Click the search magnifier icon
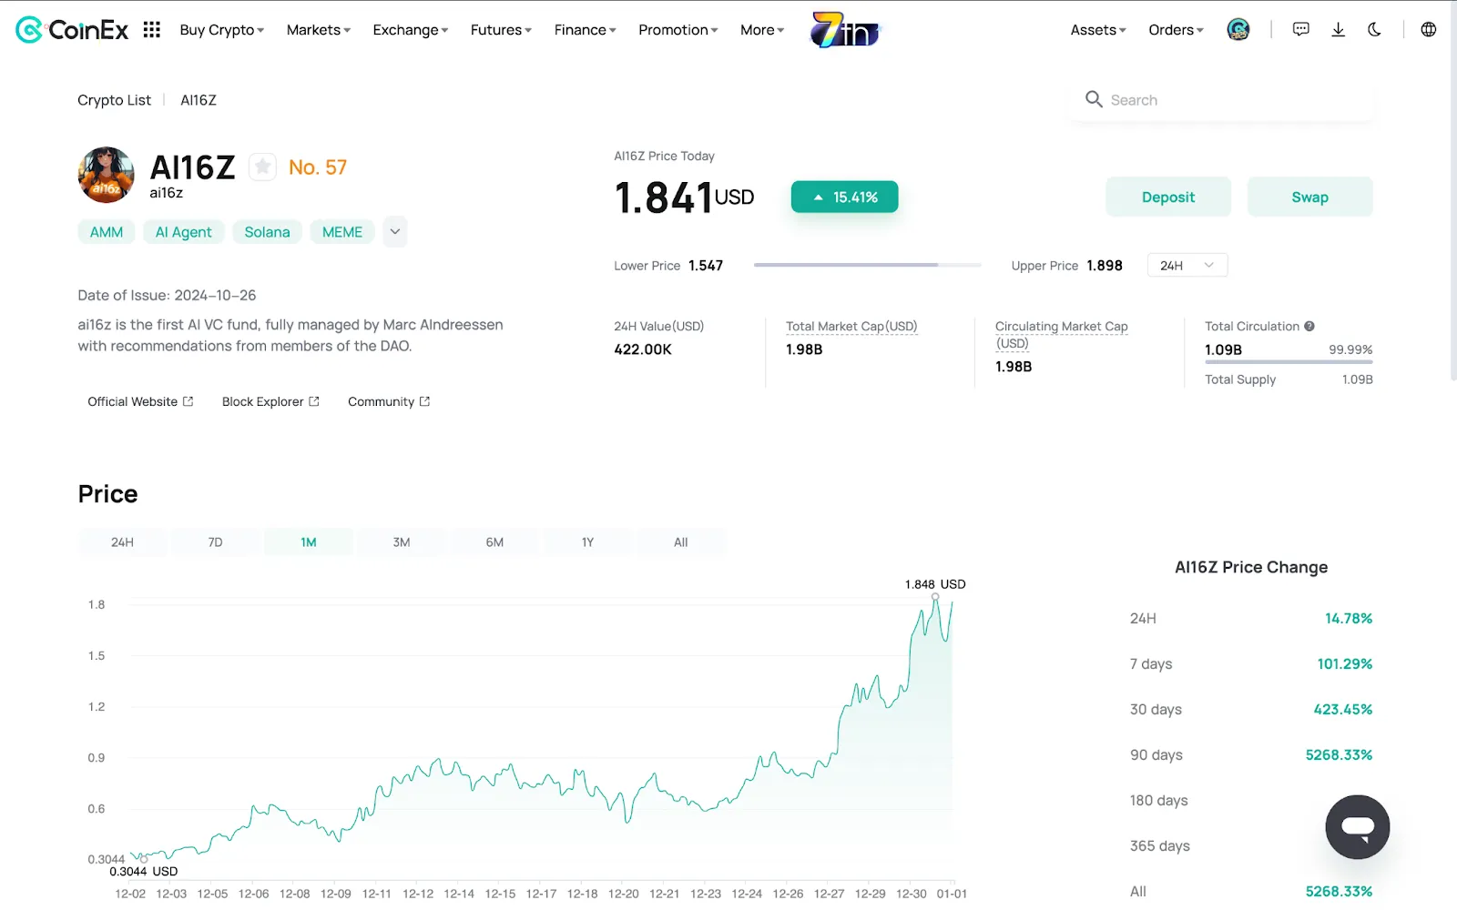 [1094, 99]
